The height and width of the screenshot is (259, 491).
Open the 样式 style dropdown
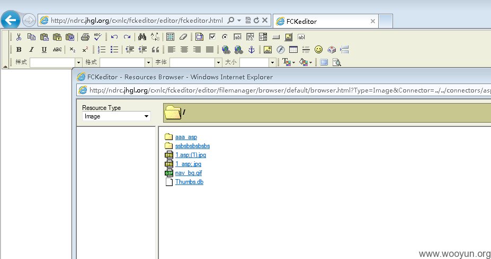56,62
